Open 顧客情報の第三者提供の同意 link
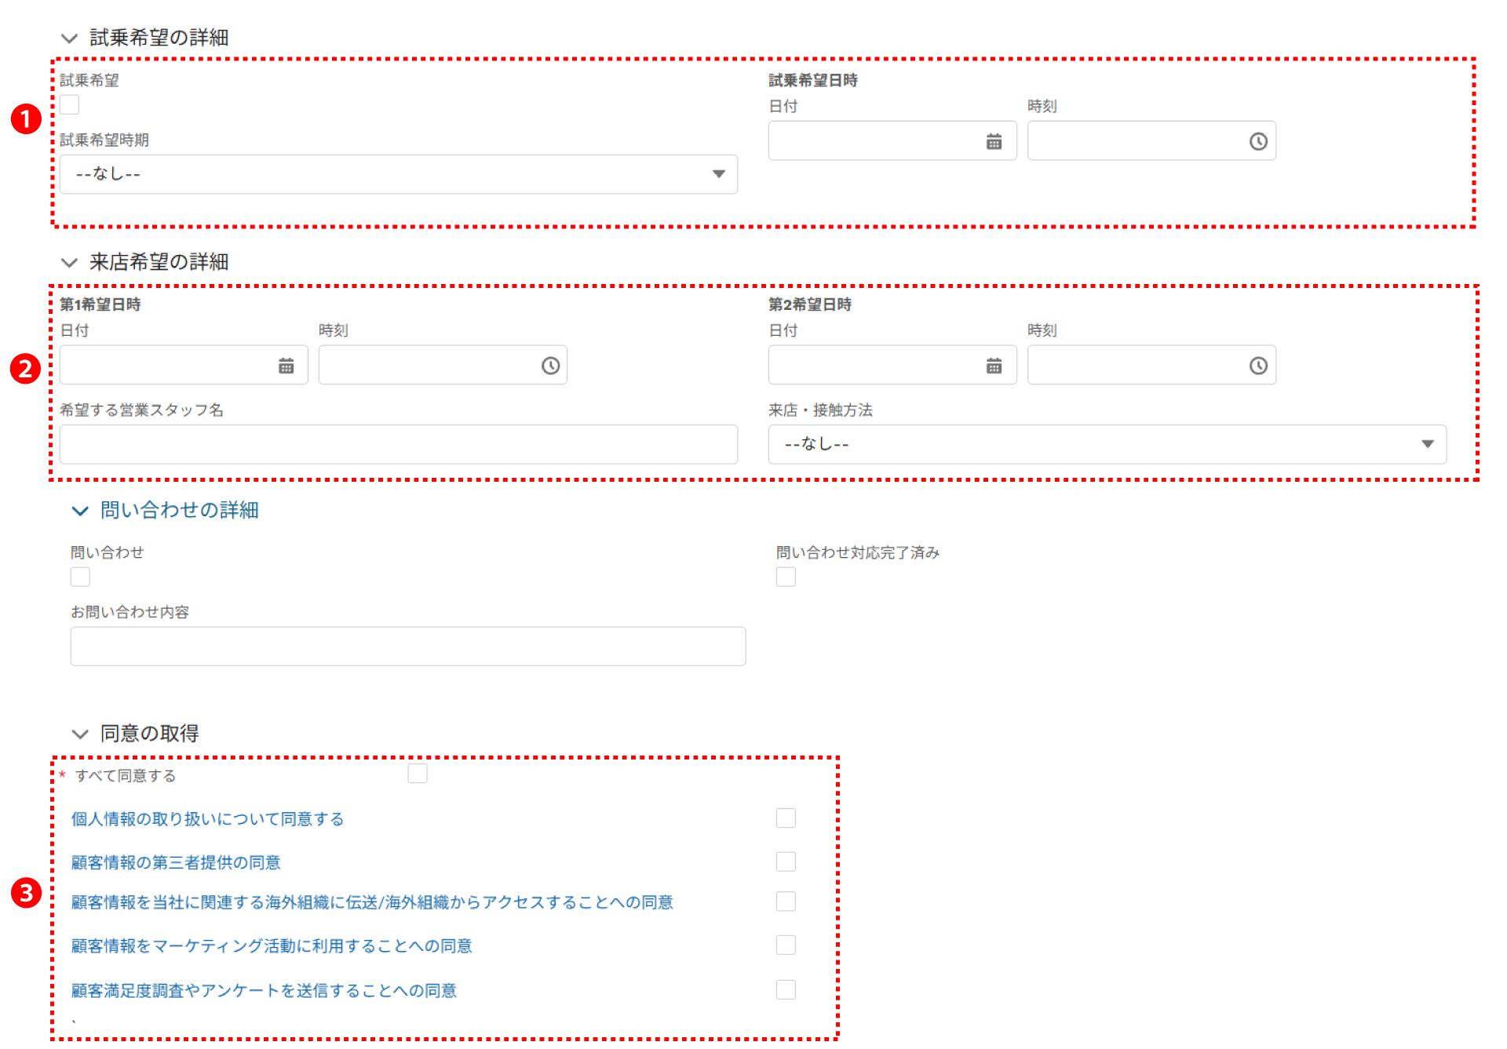Screen dimensions: 1507x1049 (x=176, y=863)
